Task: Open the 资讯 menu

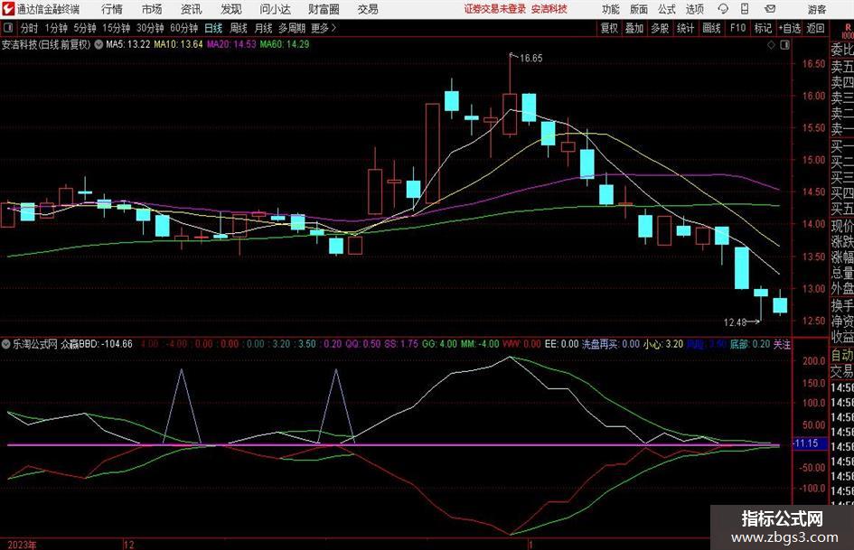Action: click(192, 9)
